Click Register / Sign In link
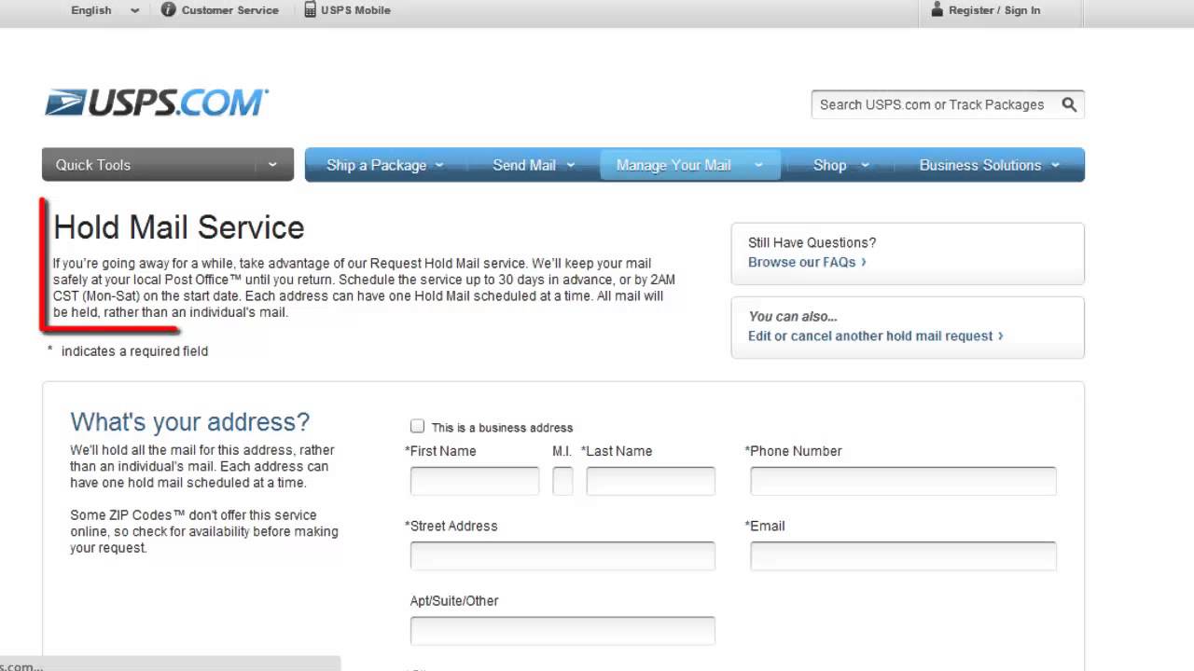The width and height of the screenshot is (1194, 671). [x=994, y=10]
